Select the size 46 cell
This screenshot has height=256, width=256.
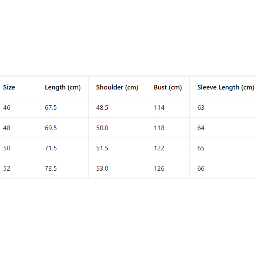pyautogui.click(x=7, y=108)
